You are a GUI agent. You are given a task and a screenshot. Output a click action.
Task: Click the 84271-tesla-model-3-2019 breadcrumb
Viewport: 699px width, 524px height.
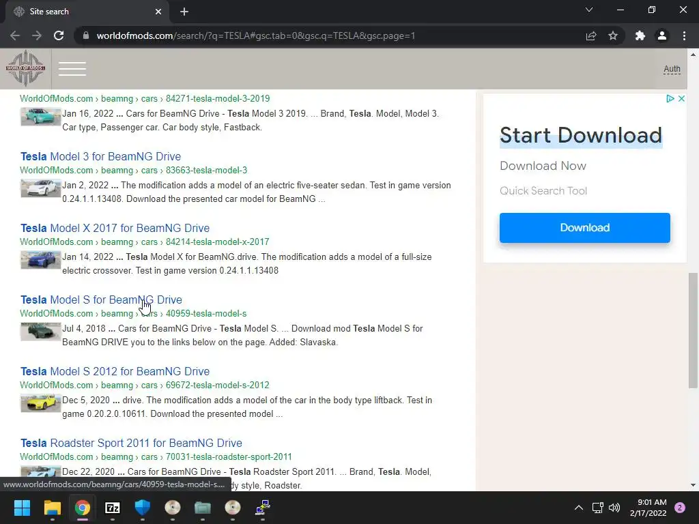[218, 98]
